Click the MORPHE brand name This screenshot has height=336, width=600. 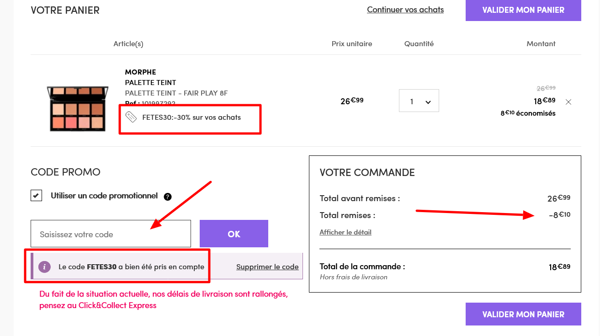[140, 72]
